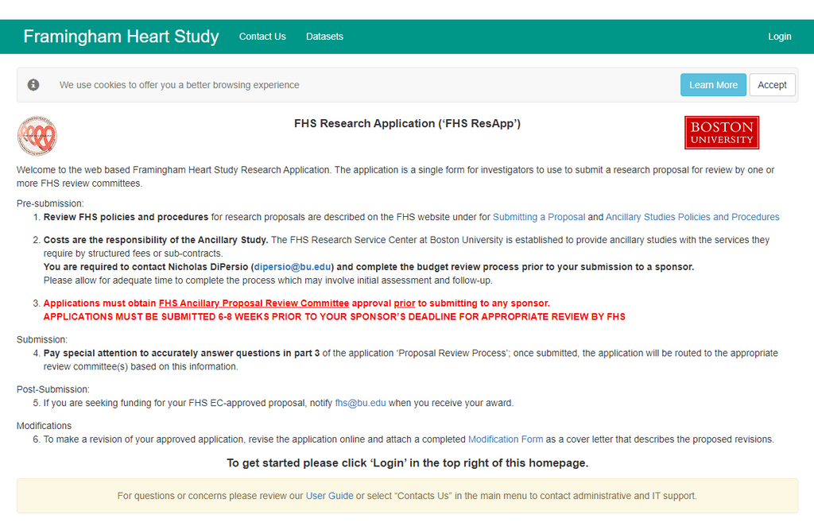Click the cookie notice info icon
814x526 pixels.
click(33, 84)
